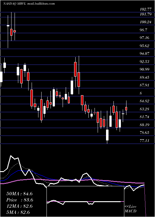The width and height of the screenshot is (155, 217).
Task: Click the lowest white candlestick near 77.11
Action: 107,135
